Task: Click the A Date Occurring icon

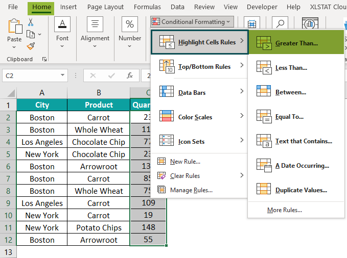Action: coord(264,165)
